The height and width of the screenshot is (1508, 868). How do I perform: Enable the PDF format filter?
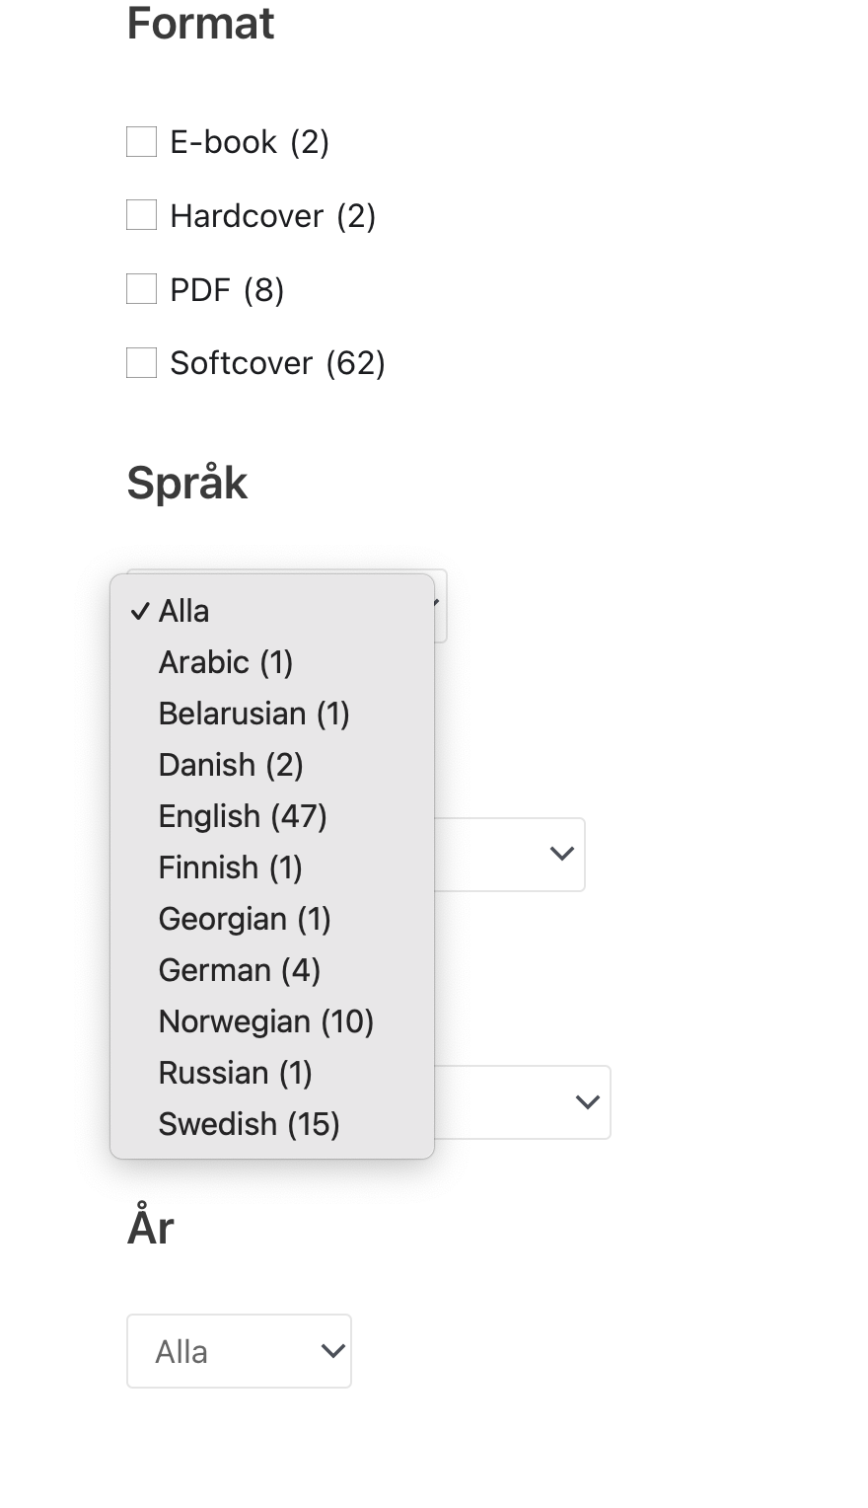(142, 289)
